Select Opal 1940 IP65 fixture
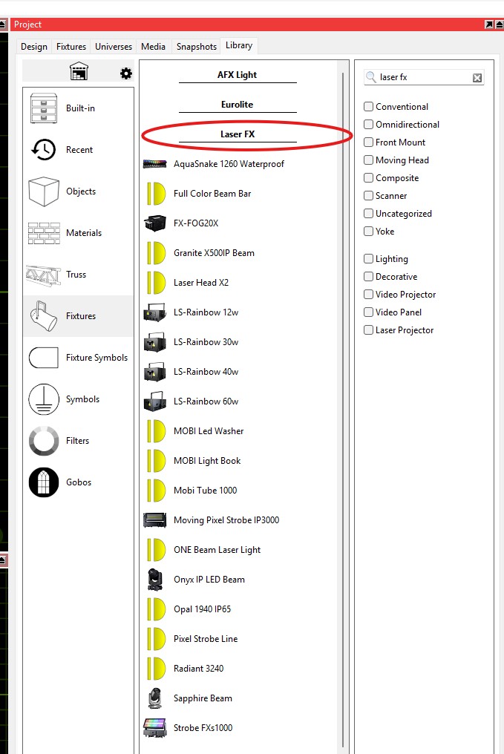504x754 pixels. (x=202, y=609)
